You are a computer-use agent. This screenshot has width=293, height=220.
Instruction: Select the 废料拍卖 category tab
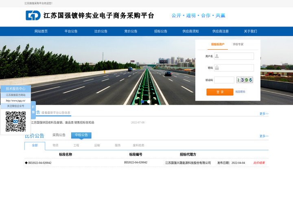click(x=138, y=145)
